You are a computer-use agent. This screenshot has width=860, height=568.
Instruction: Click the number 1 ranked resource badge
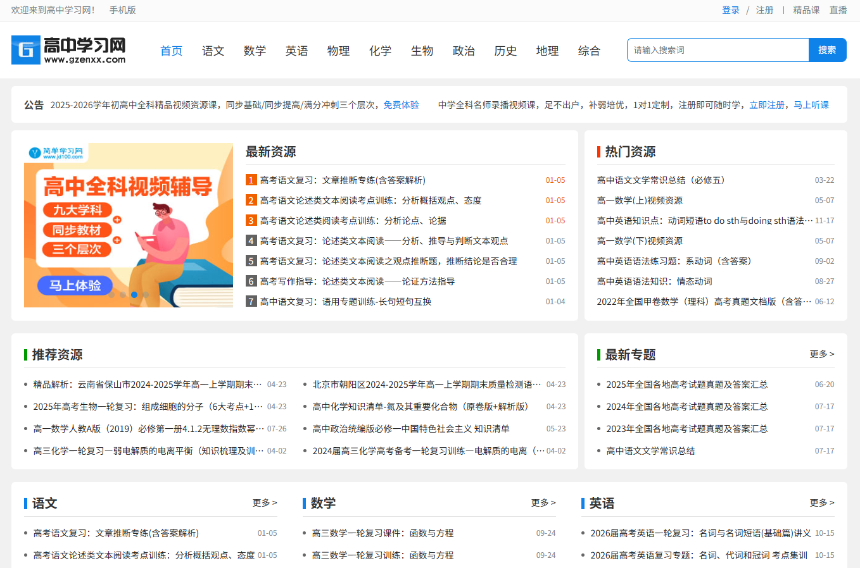tap(251, 180)
